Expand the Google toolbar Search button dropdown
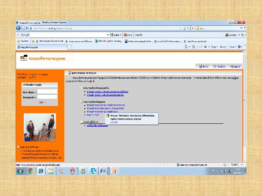 [x=121, y=35]
